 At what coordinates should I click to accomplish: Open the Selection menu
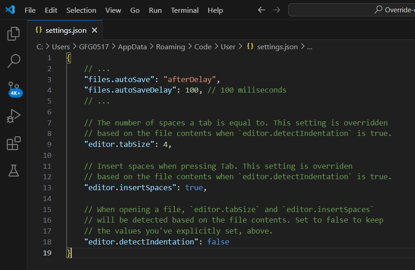point(81,10)
